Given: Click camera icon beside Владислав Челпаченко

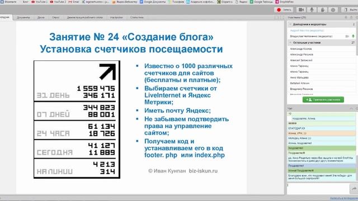Looking at the screenshot, I should [x=347, y=36].
